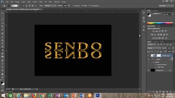
Task: Collapse SENDO layer effects arrow
Action: [172, 59]
